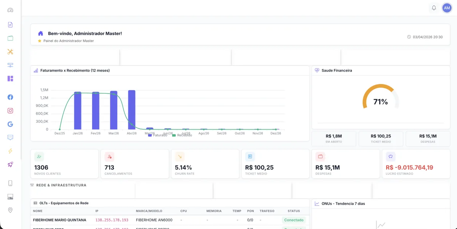Image resolution: width=457 pixels, height=229 pixels.
Task: Open the green wallet icon in sidebar
Action: (x=10, y=38)
